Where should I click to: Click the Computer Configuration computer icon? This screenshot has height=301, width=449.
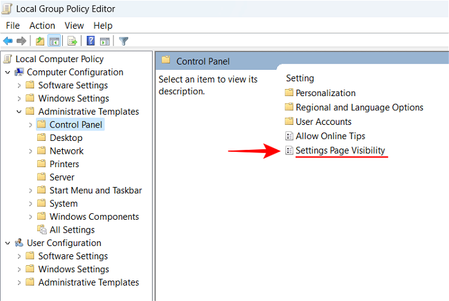(x=19, y=72)
